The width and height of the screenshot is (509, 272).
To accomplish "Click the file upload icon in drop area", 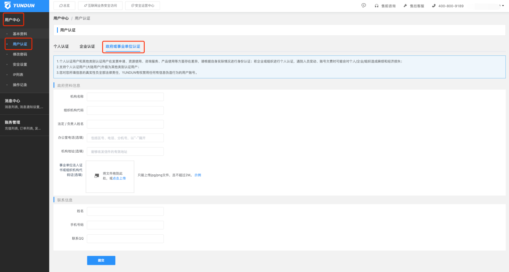I will 97,176.
